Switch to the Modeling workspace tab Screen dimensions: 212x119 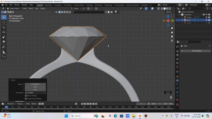tap(48, 5)
